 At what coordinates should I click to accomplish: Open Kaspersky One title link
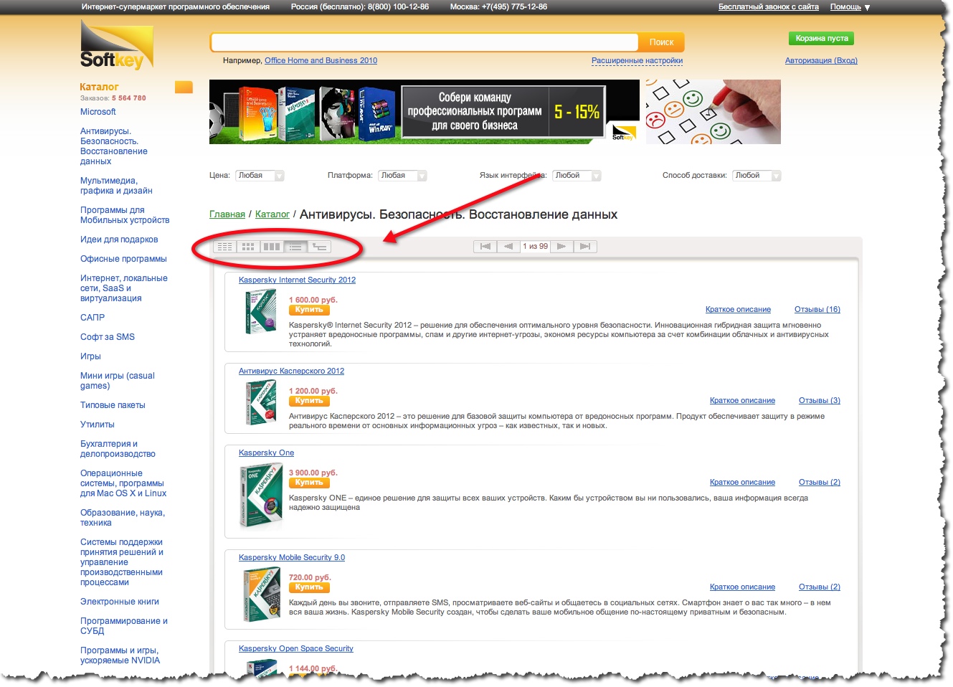click(266, 453)
